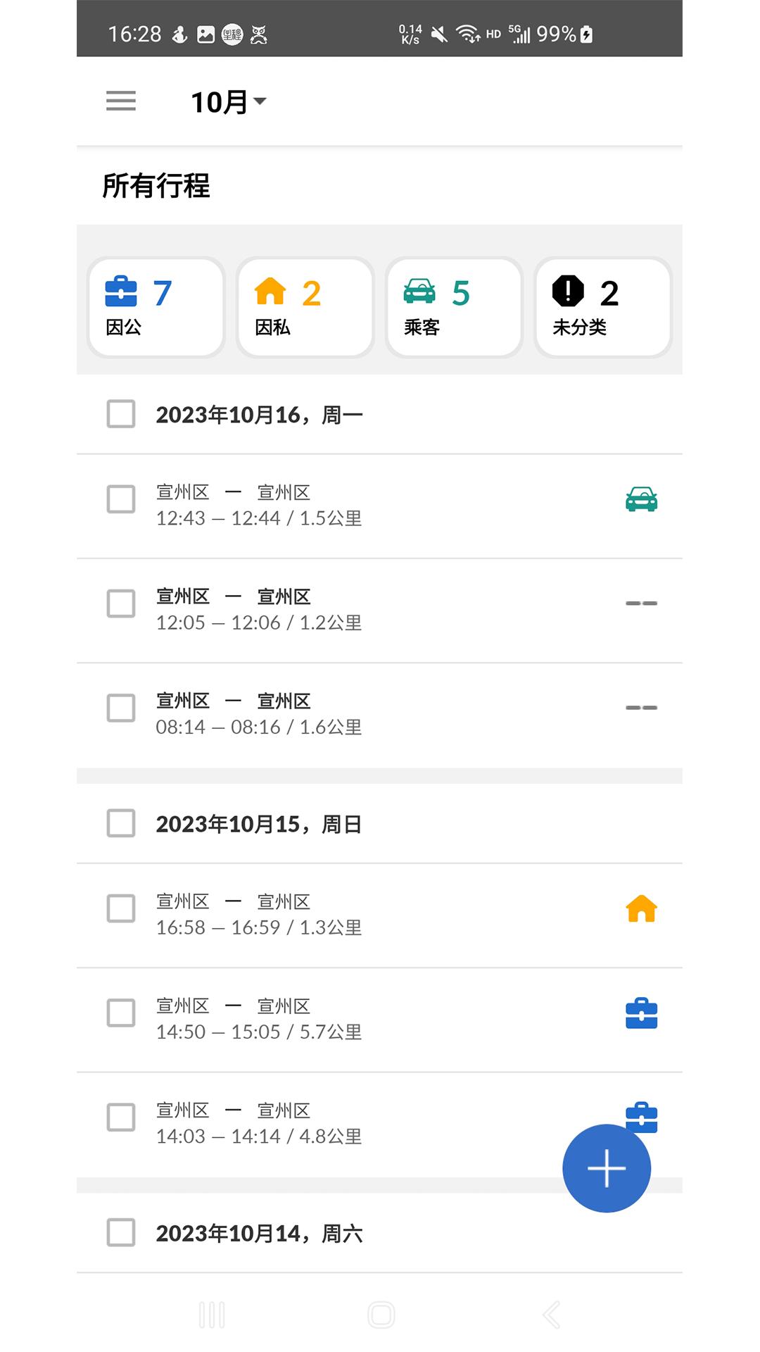
Task: Expand the 10月 month dropdown
Action: pyautogui.click(x=229, y=102)
